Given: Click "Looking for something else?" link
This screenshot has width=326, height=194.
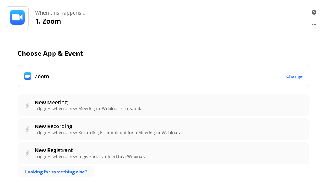Looking at the screenshot, I should 56,172.
